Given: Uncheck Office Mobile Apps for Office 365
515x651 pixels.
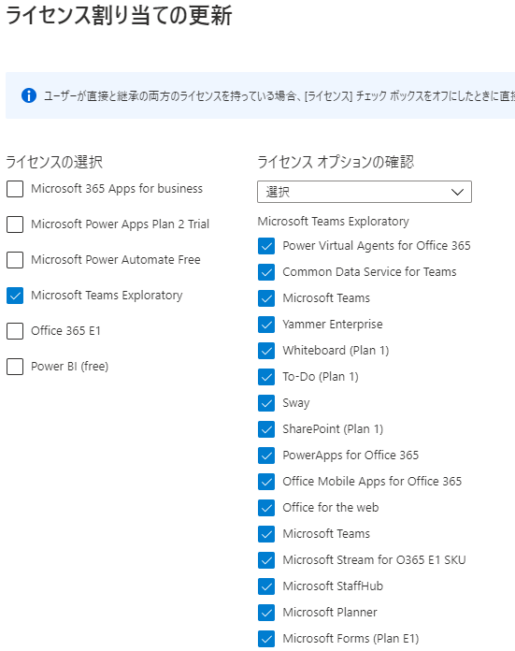Looking at the screenshot, I should 266,481.
